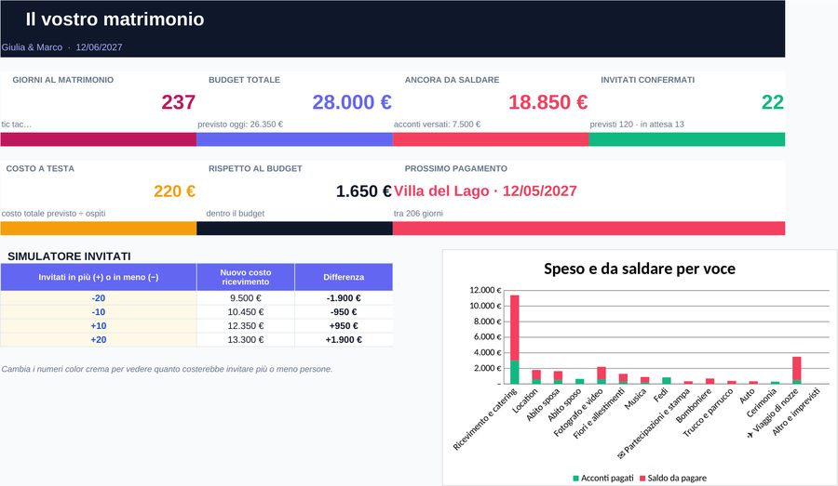838x486 pixels.
Task: Select the 'Il vostro matrimonio' title
Action: point(115,20)
